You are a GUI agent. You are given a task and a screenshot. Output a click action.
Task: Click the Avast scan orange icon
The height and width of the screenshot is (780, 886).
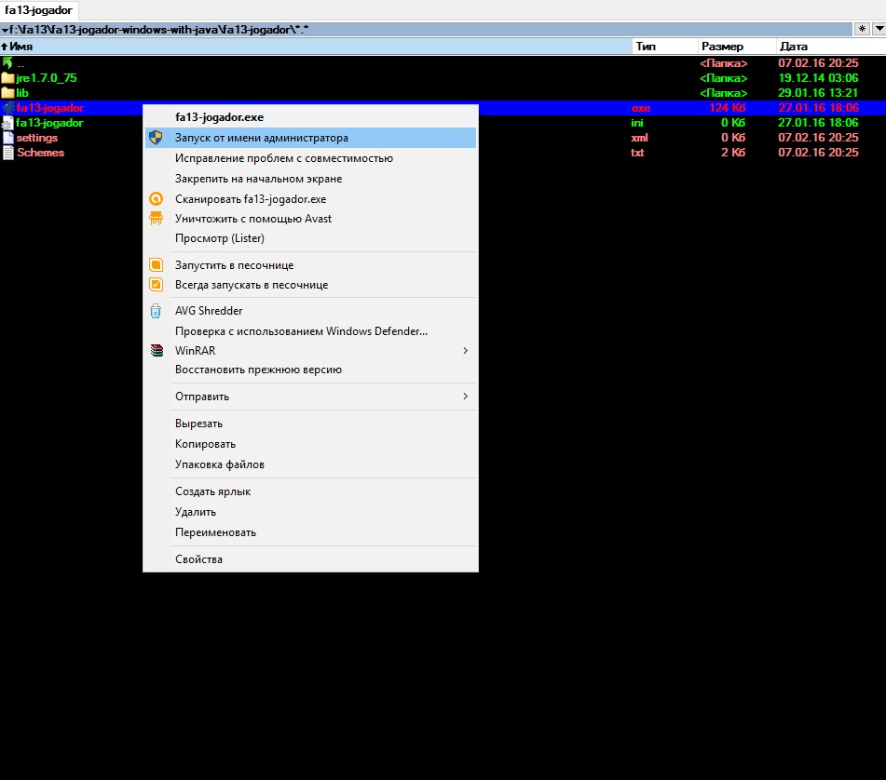pos(156,198)
